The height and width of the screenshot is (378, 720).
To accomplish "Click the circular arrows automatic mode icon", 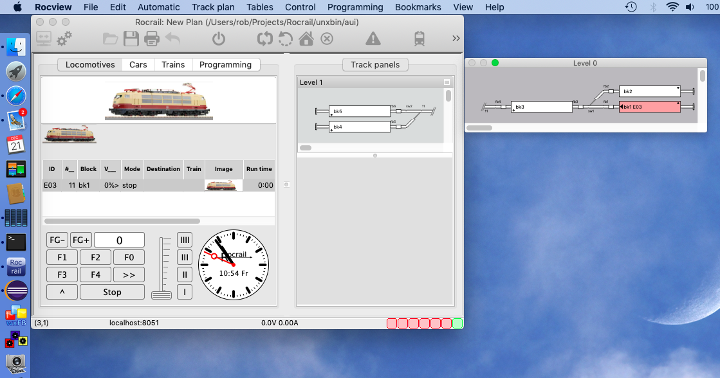I will 264,39.
